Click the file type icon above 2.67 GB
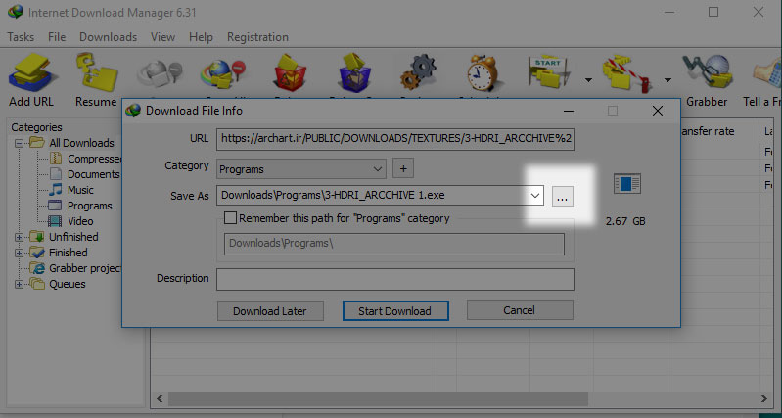782x418 pixels. coord(627,184)
